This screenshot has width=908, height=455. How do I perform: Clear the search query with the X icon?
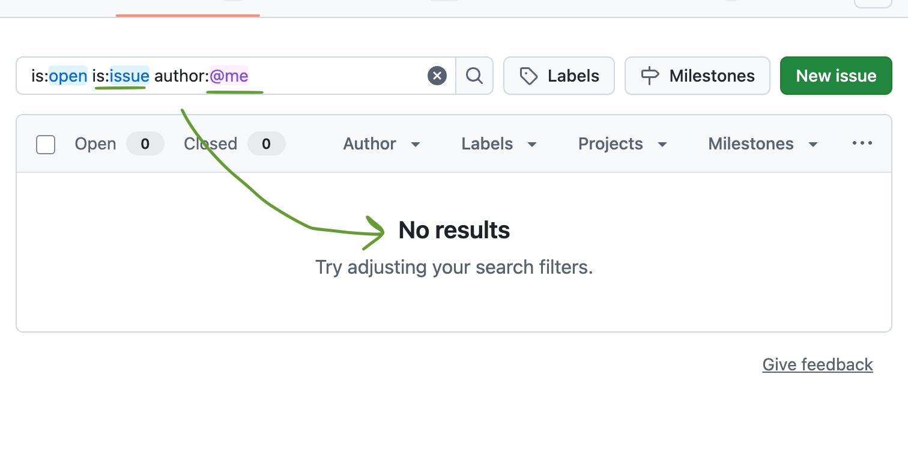coord(437,76)
